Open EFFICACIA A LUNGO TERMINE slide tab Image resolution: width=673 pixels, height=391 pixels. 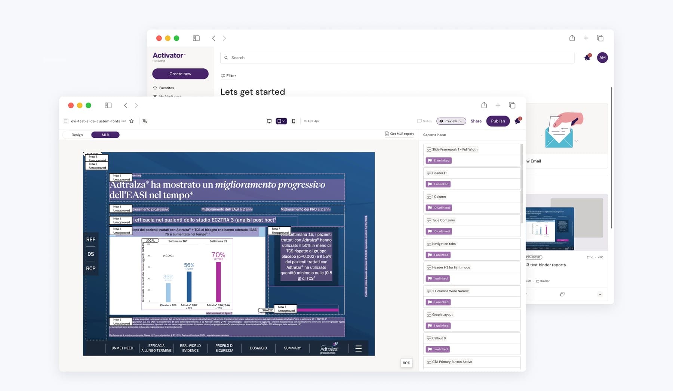click(x=156, y=348)
